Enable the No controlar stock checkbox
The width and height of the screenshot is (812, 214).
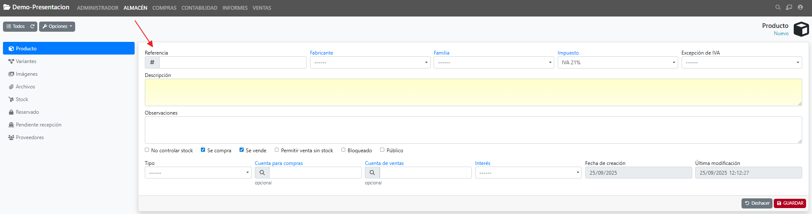[x=147, y=150]
